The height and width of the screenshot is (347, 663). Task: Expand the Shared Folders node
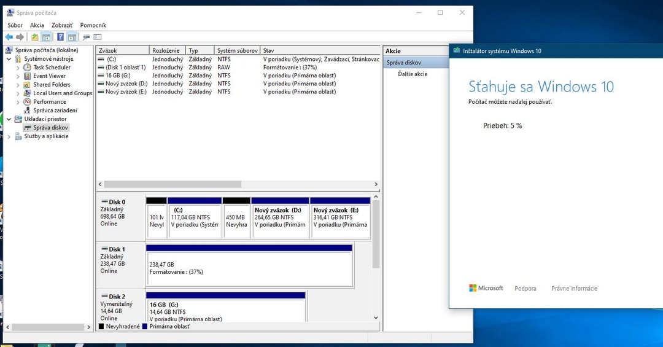(x=18, y=85)
